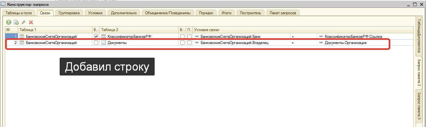The width and height of the screenshot is (426, 127).
Task: Click the Документы document icon
Action: pos(104,43)
